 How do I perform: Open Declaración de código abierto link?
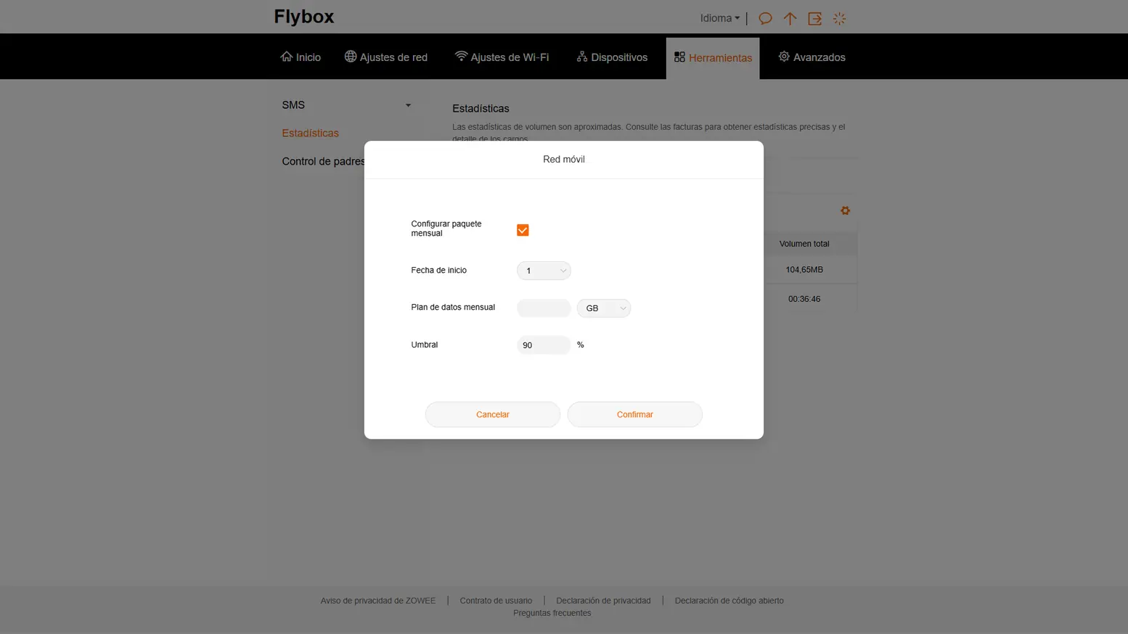(x=729, y=601)
